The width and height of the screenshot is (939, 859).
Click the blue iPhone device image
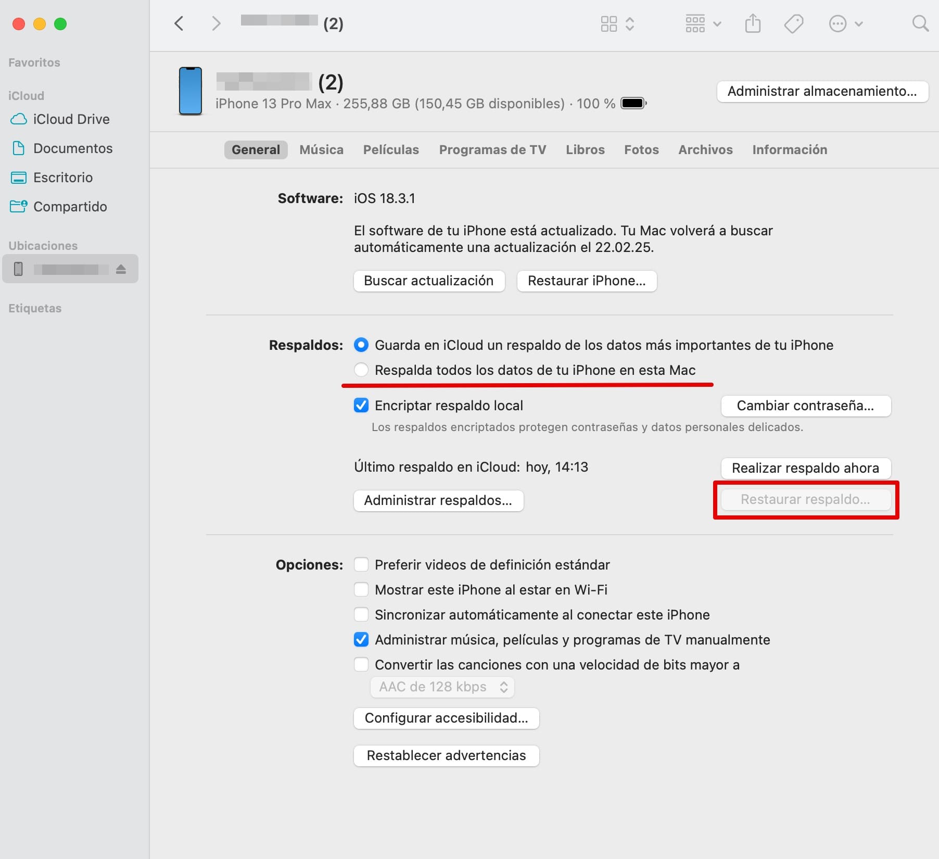pos(191,91)
